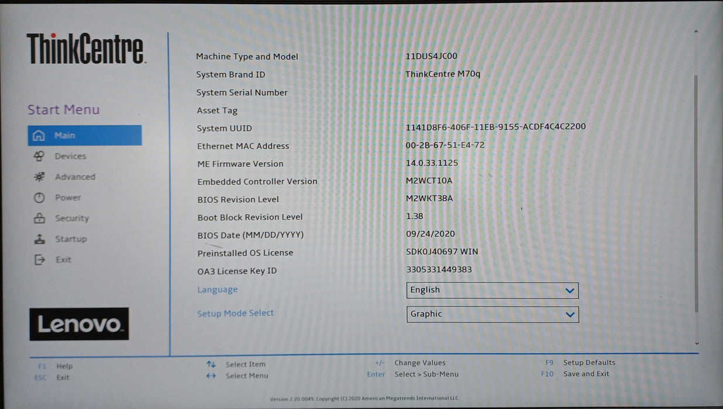Click the BIOS Date label
Viewport: 723px width, 409px height.
click(251, 235)
